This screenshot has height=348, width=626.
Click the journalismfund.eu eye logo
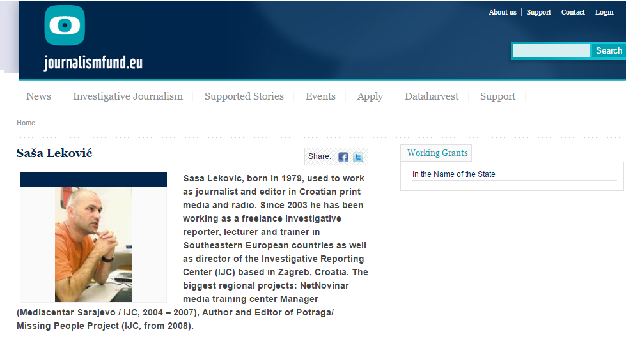pyautogui.click(x=65, y=26)
